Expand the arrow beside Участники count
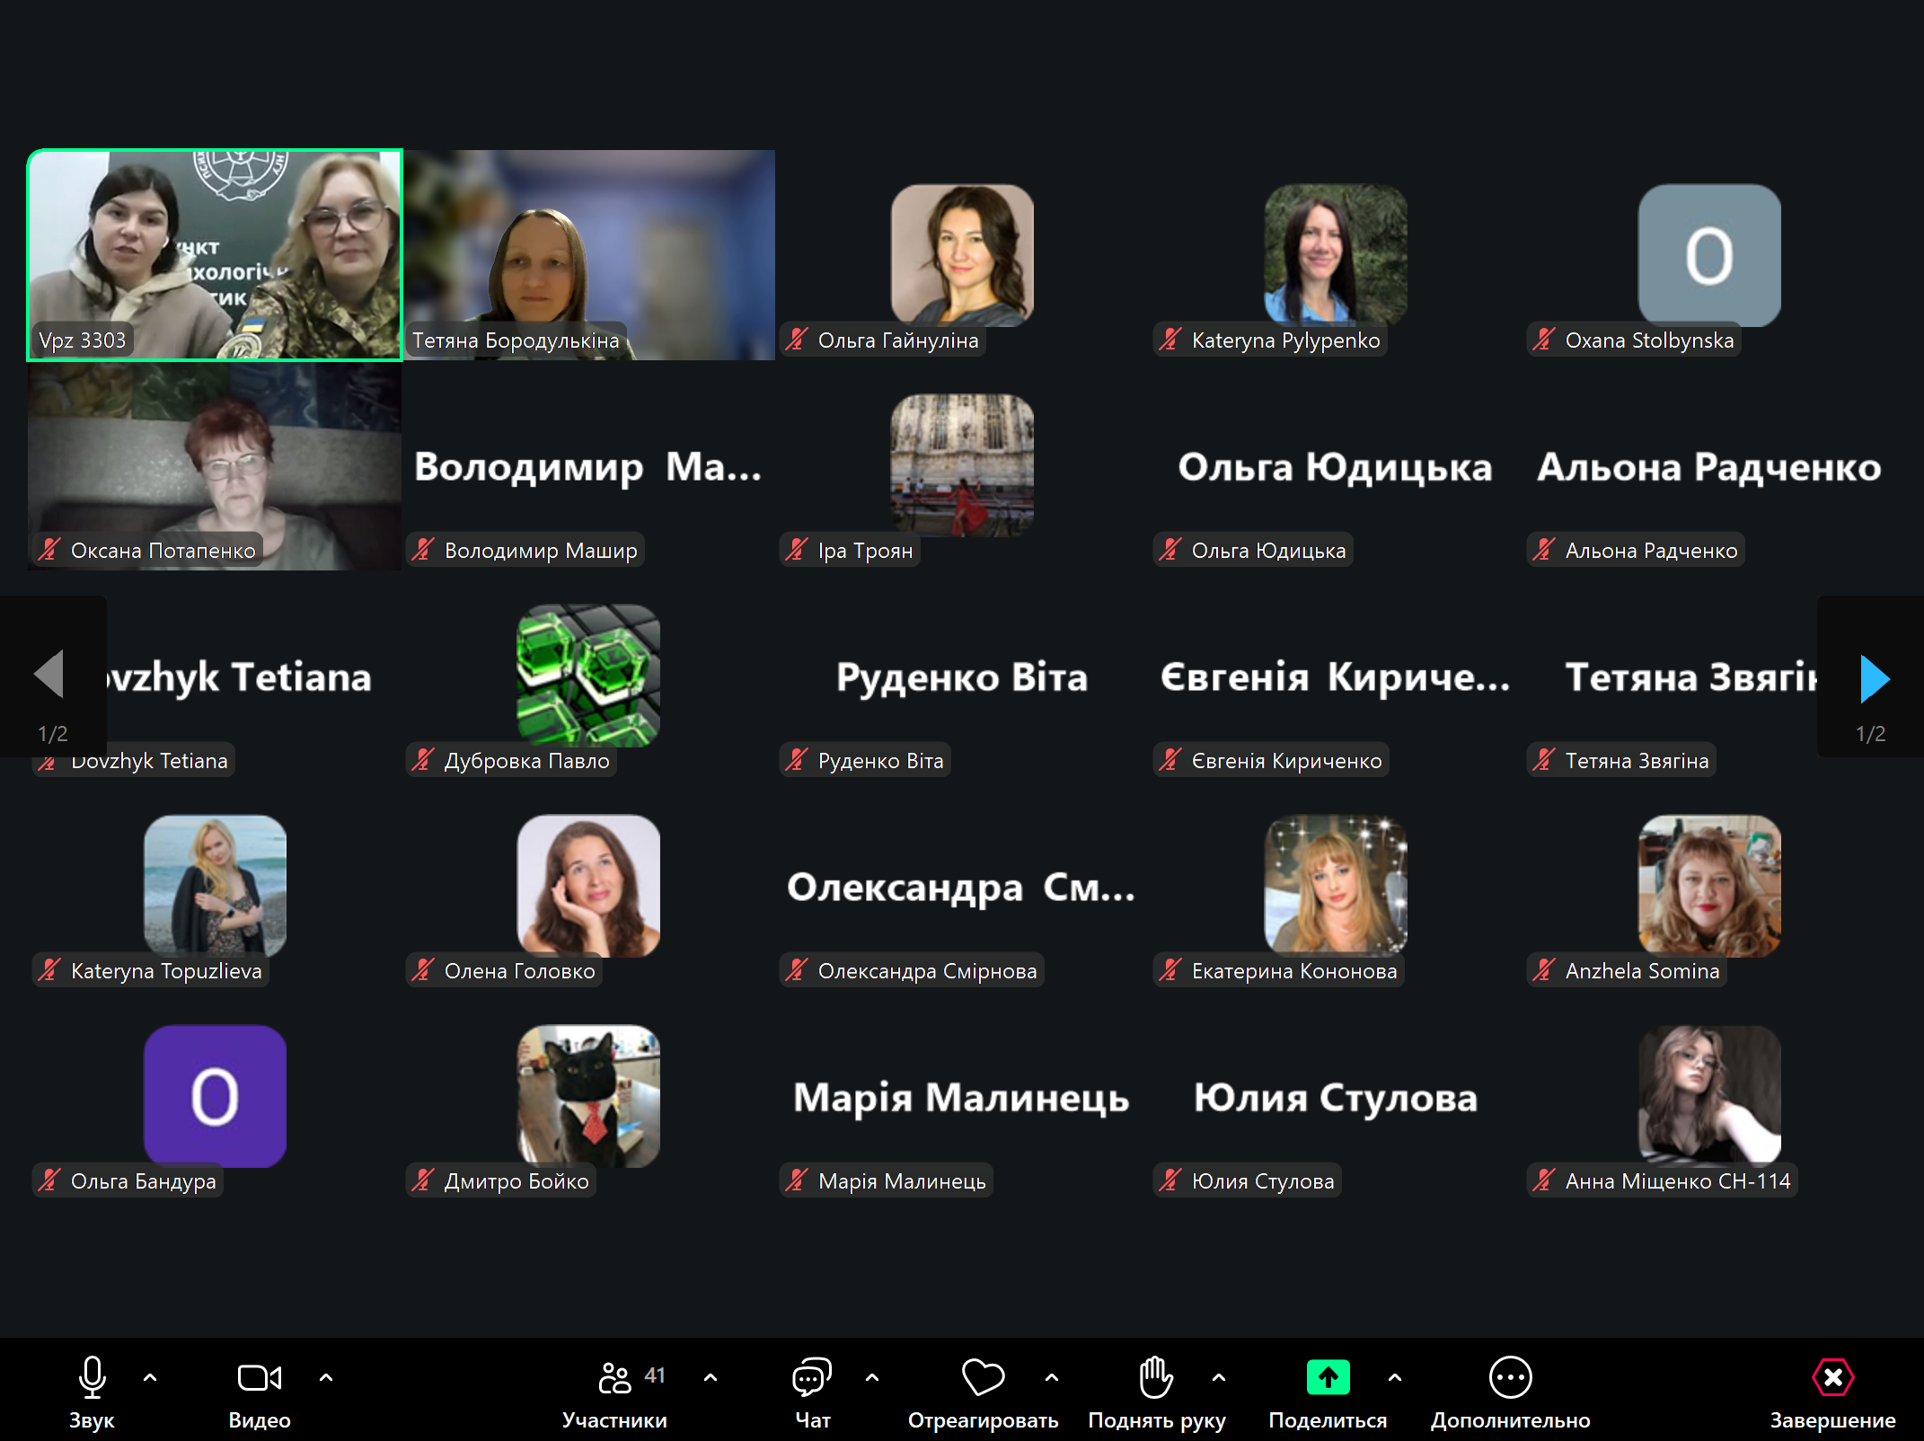Viewport: 1924px width, 1441px height. pos(710,1376)
